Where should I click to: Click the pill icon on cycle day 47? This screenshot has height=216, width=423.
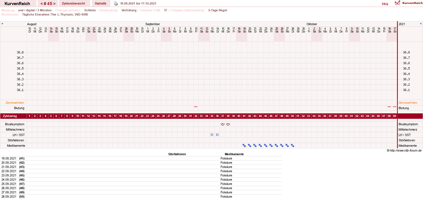276,145
